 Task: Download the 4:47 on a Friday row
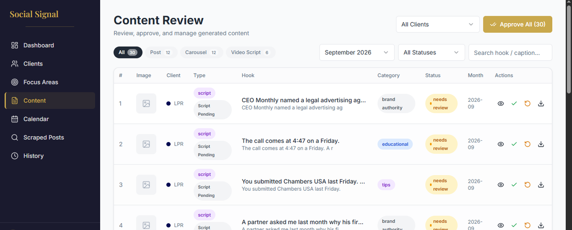coord(541,144)
